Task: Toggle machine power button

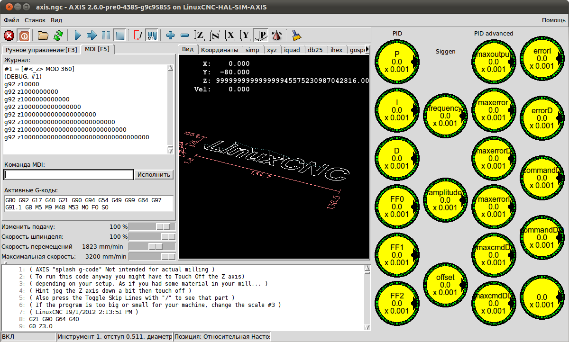Action: [24, 35]
